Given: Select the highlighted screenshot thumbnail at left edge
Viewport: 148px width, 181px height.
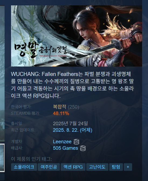Looking at the screenshot, I should pos(2,158).
